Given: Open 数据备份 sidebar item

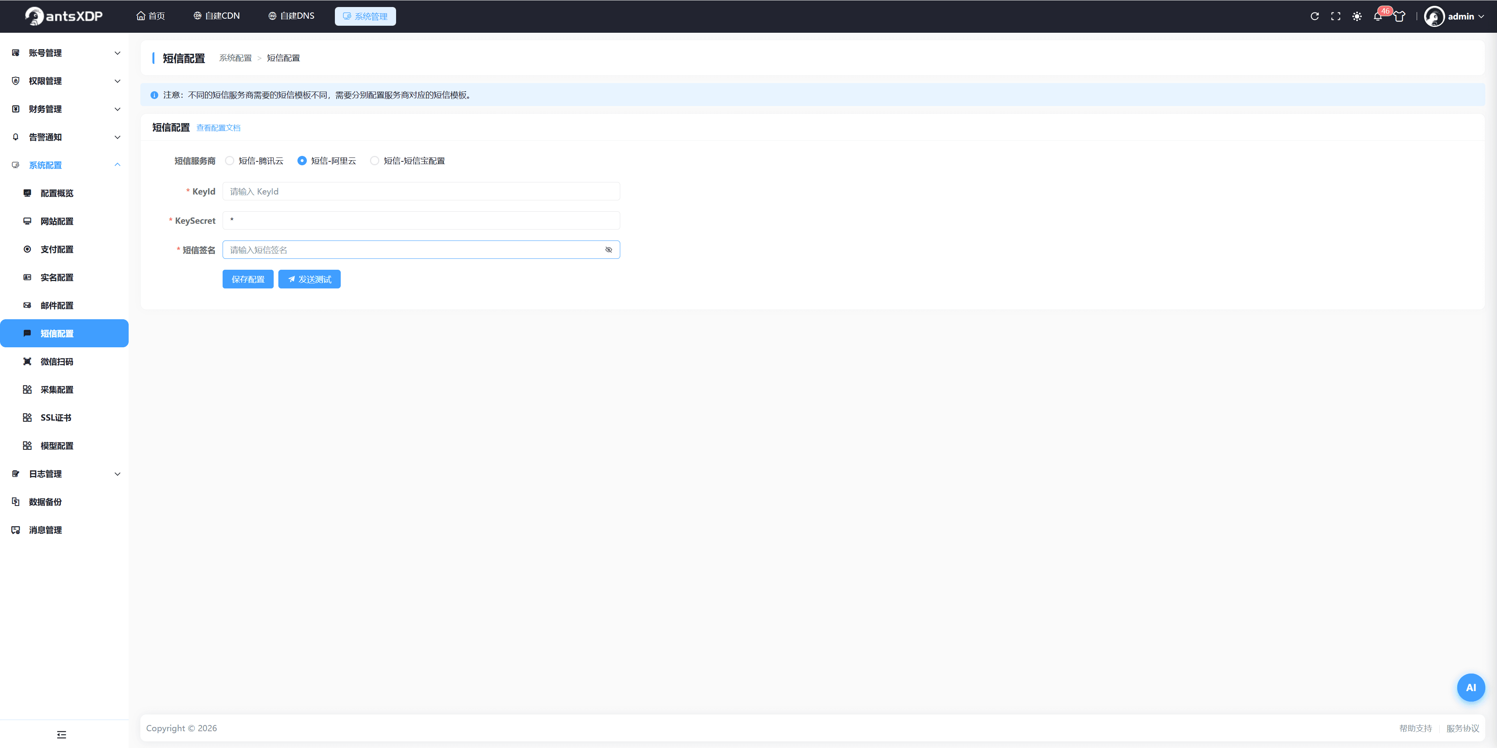Looking at the screenshot, I should click(x=64, y=502).
